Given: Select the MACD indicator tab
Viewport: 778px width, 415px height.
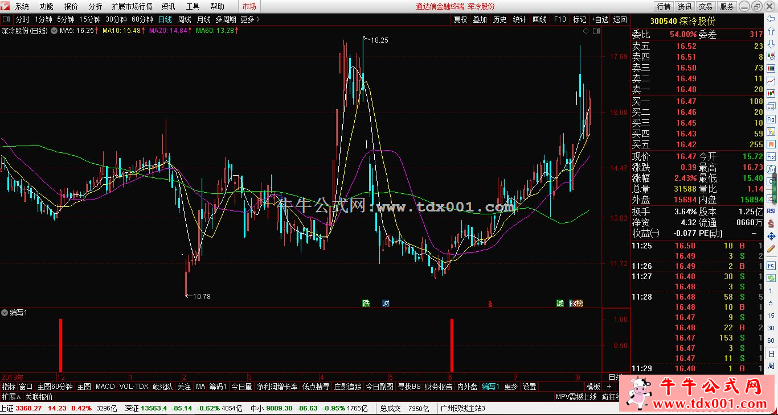Looking at the screenshot, I should 105,387.
